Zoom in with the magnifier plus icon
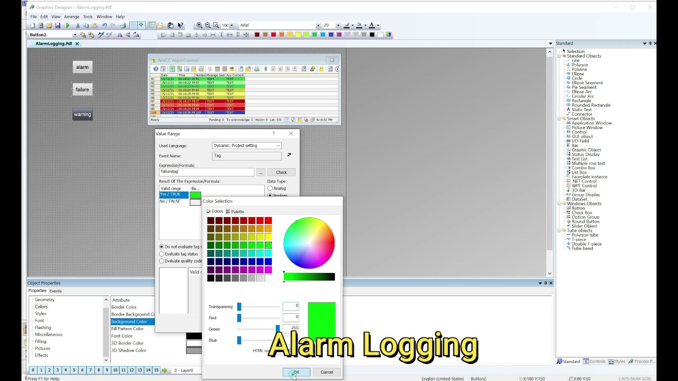Screen dimensions: 678x381 pyautogui.click(x=200, y=25)
